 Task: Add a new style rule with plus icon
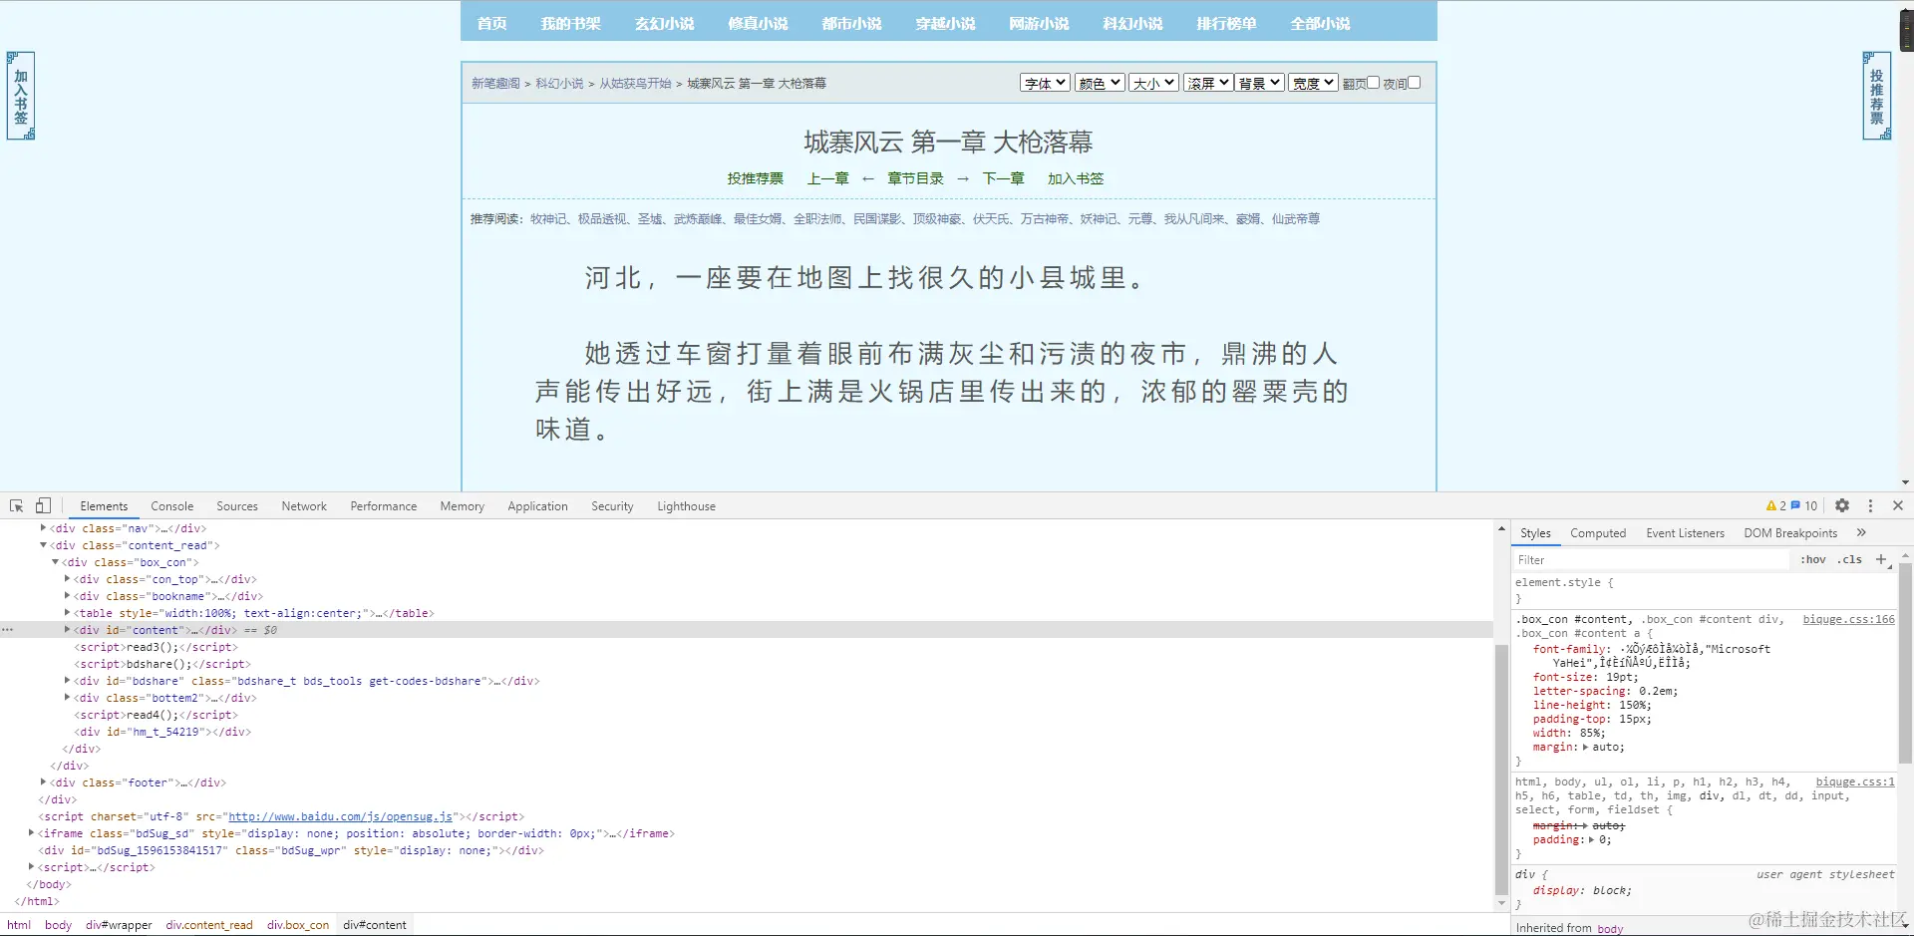pos(1882,559)
